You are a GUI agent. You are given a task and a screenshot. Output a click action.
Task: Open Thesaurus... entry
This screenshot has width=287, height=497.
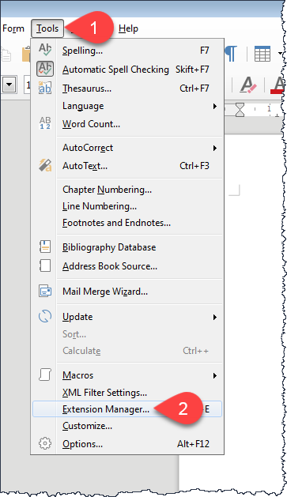click(x=127, y=88)
